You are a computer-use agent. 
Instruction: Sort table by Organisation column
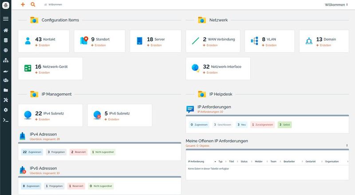pyautogui.click(x=332, y=161)
